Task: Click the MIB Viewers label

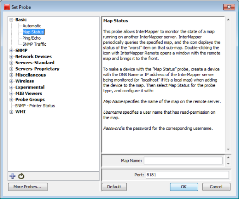Action: tap(28, 93)
